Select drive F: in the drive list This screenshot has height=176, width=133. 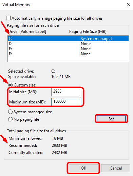(68, 54)
